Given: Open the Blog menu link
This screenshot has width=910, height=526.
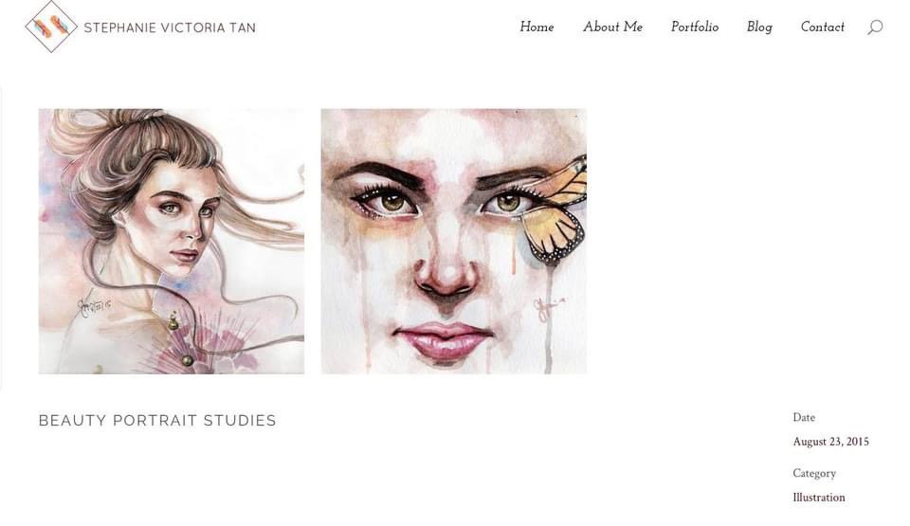Looking at the screenshot, I should coord(759,27).
